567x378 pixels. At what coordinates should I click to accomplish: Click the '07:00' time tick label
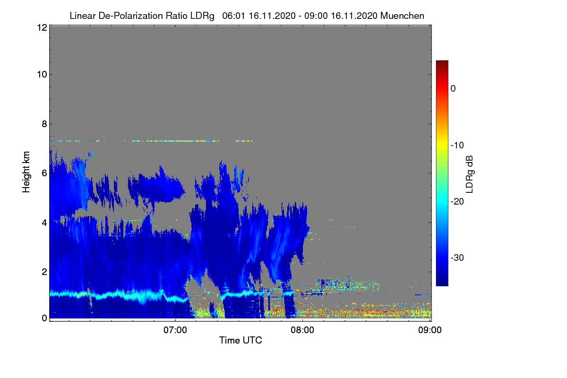175,330
